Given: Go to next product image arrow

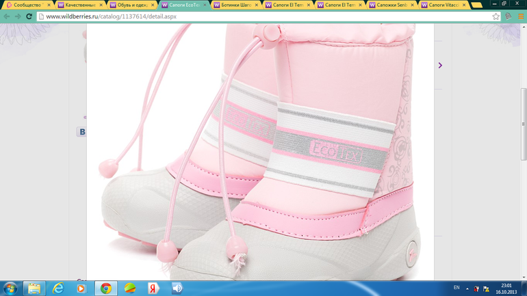Looking at the screenshot, I should click(440, 66).
